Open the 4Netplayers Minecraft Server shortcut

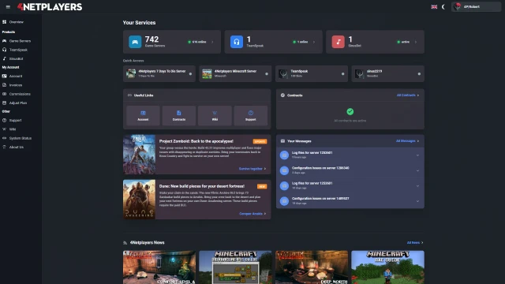pyautogui.click(x=235, y=73)
